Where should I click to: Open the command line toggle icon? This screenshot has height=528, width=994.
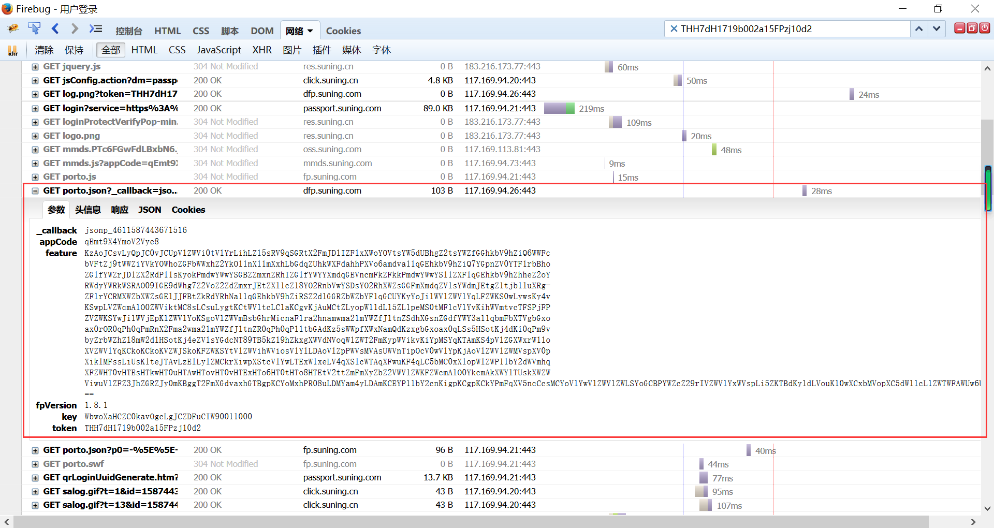(96, 29)
